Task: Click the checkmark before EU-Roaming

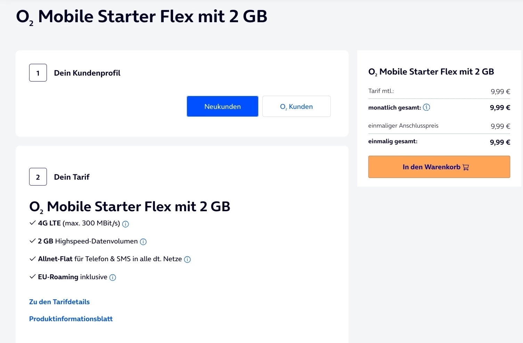Action: 33,277
